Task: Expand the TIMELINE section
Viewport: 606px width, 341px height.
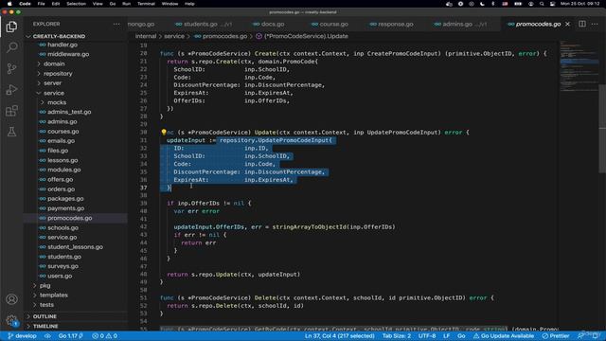Action: pos(76,326)
